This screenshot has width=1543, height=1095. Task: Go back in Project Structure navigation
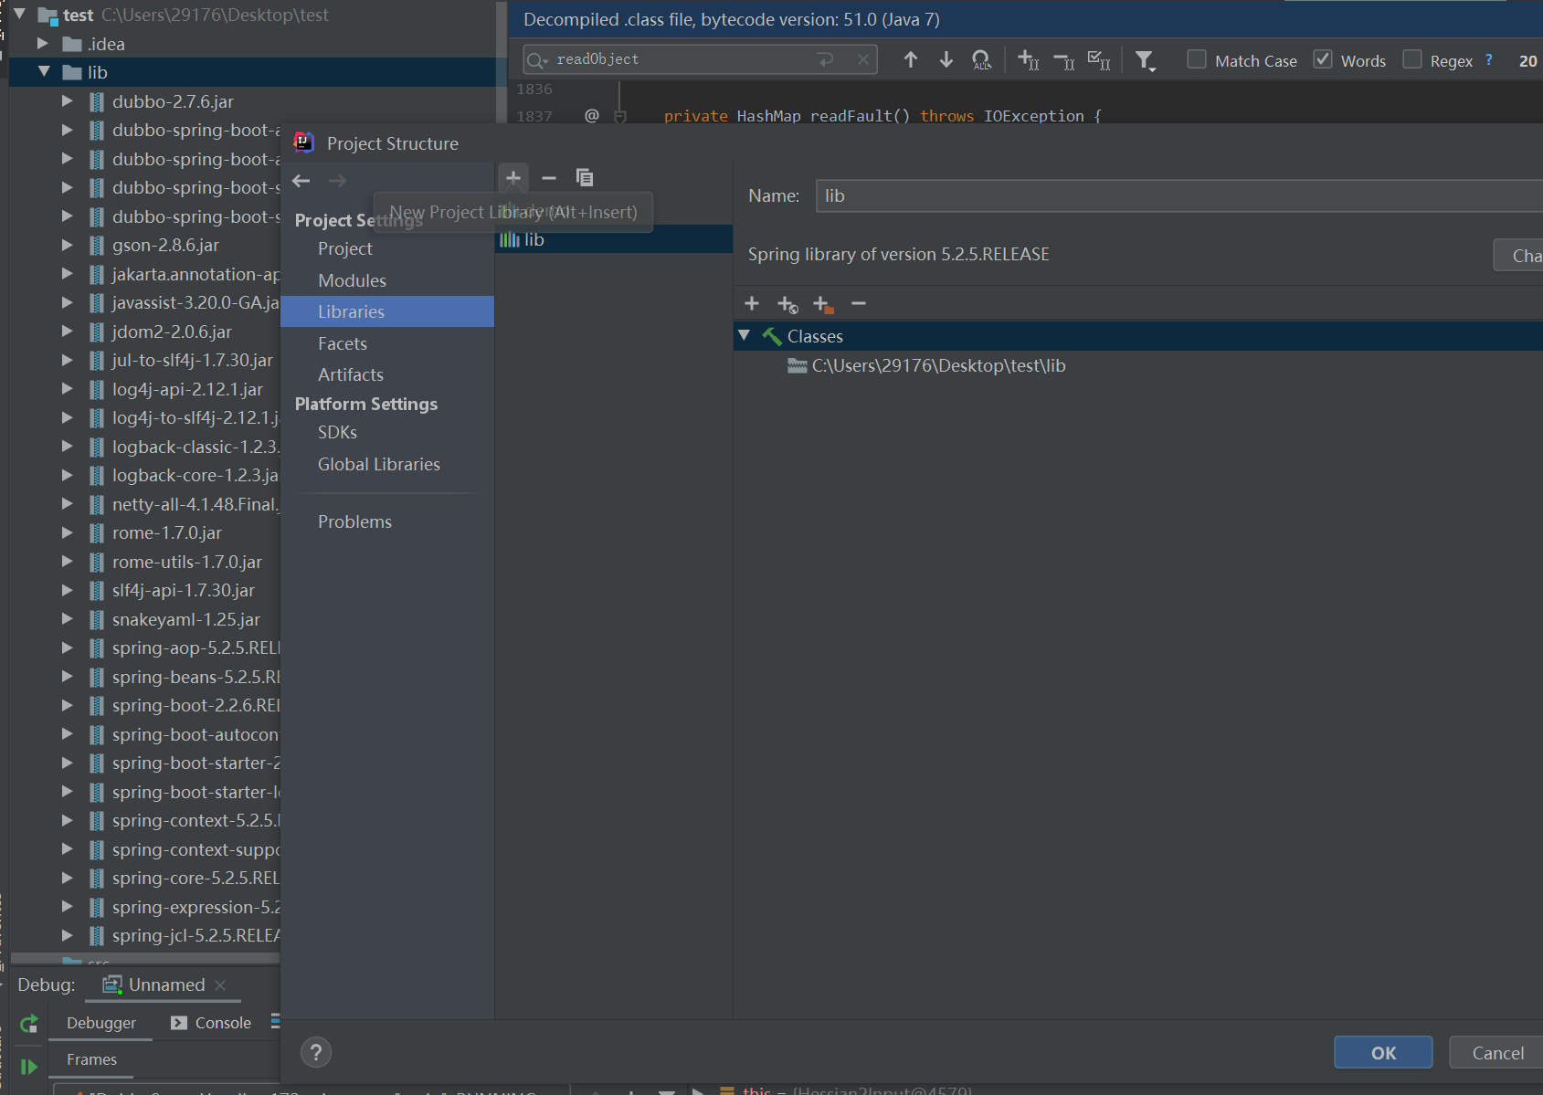point(301,181)
